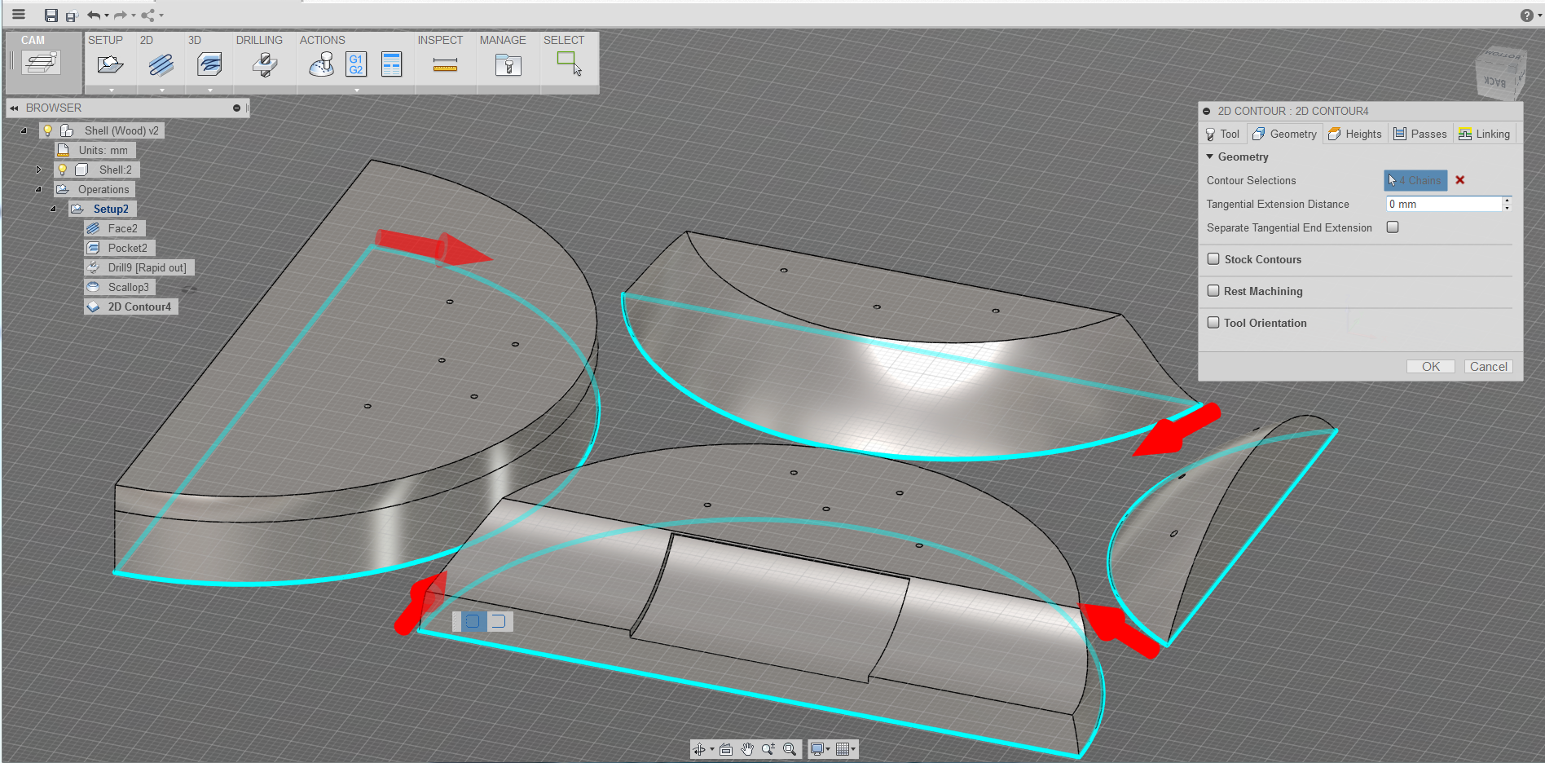Expand the Shell:2 tree node
This screenshot has width=1545, height=763.
point(38,170)
